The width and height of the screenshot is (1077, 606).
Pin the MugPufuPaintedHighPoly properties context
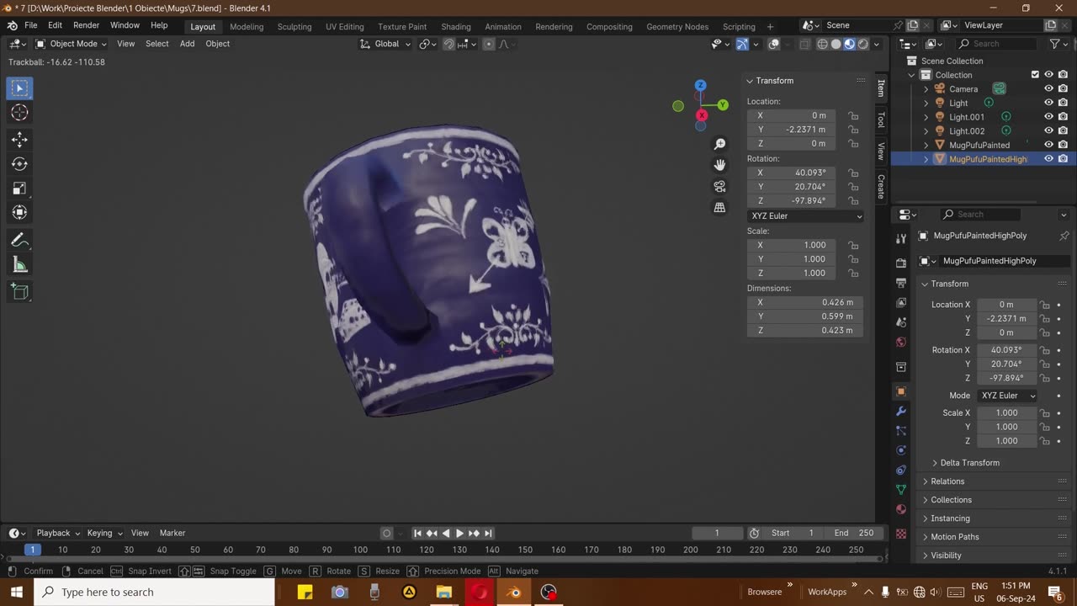[x=1064, y=236]
